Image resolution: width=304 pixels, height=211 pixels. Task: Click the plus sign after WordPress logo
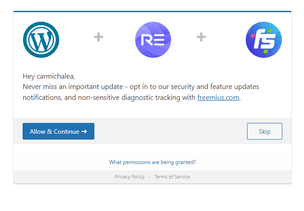click(x=98, y=37)
